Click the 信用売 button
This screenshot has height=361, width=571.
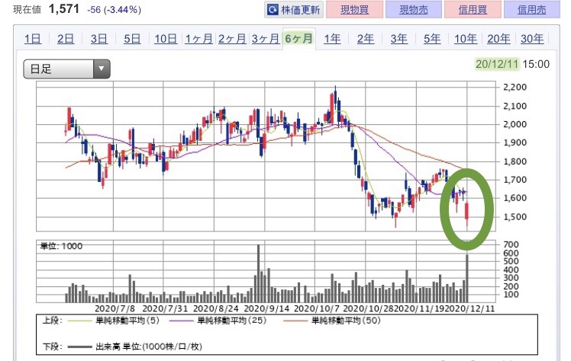[x=531, y=9]
